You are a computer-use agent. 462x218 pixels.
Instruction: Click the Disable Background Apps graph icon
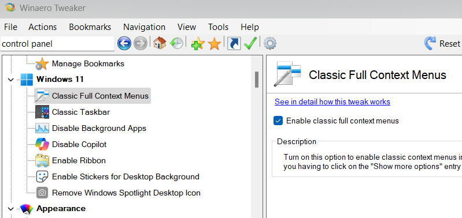(x=42, y=128)
